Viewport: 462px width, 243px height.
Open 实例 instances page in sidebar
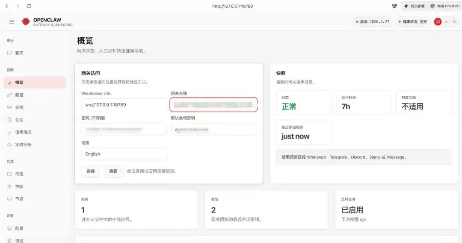[x=35, y=107]
